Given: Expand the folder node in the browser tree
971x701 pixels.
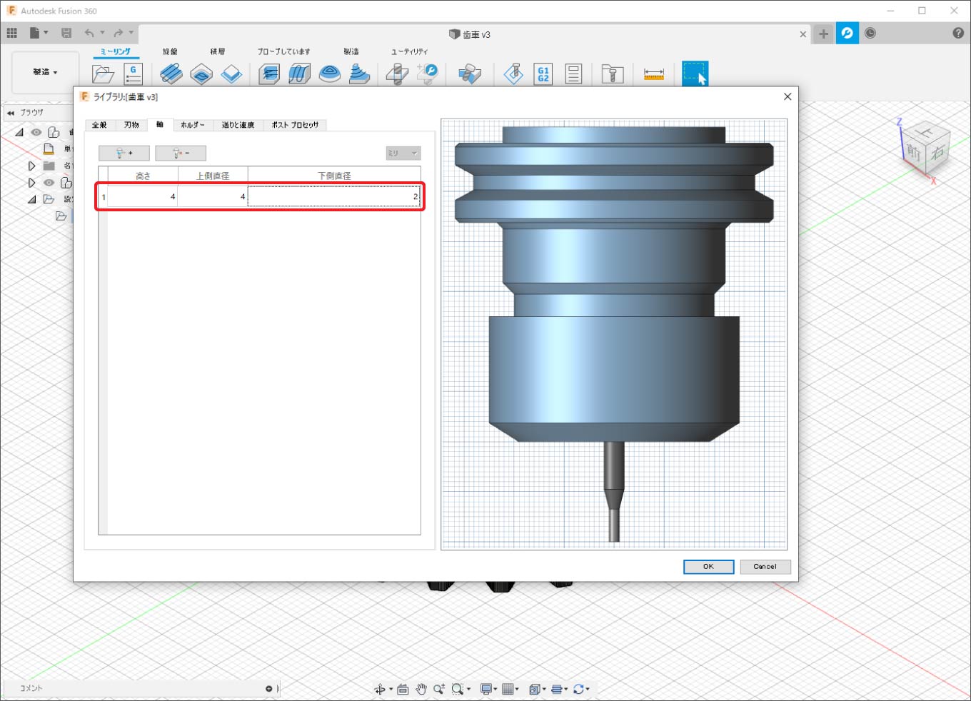Looking at the screenshot, I should [31, 166].
